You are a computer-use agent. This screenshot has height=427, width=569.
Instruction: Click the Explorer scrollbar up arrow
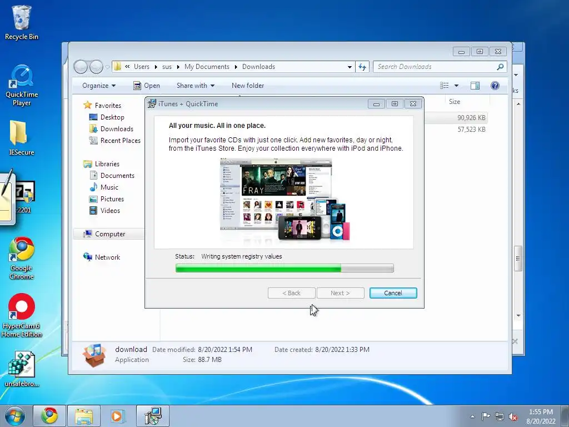click(x=518, y=104)
